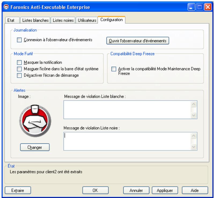
Task: Open the Listes blanches tab
Action: click(x=35, y=20)
